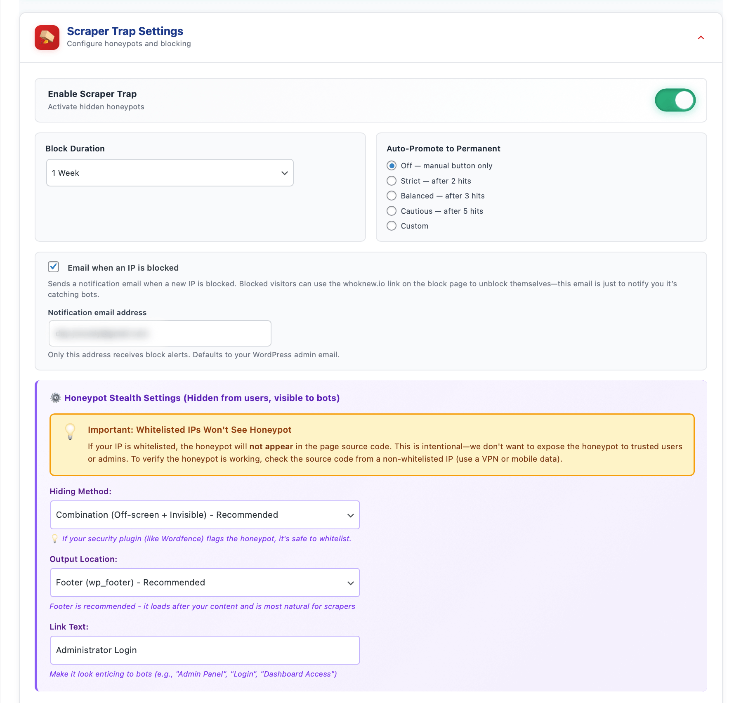Click the Scraper Trap Settings heading
The image size is (741, 703).
[124, 31]
